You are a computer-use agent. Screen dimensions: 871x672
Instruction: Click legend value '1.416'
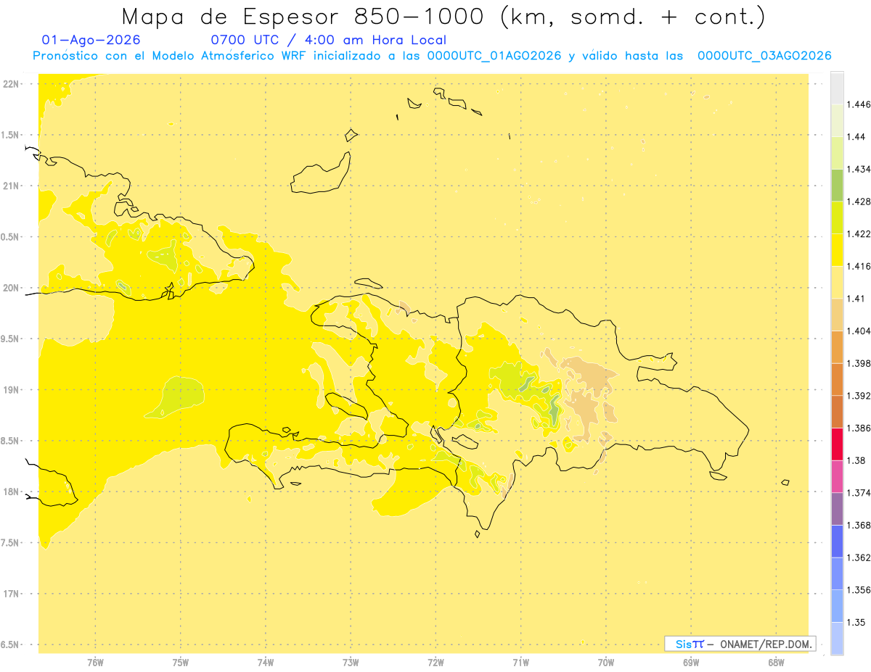(858, 266)
